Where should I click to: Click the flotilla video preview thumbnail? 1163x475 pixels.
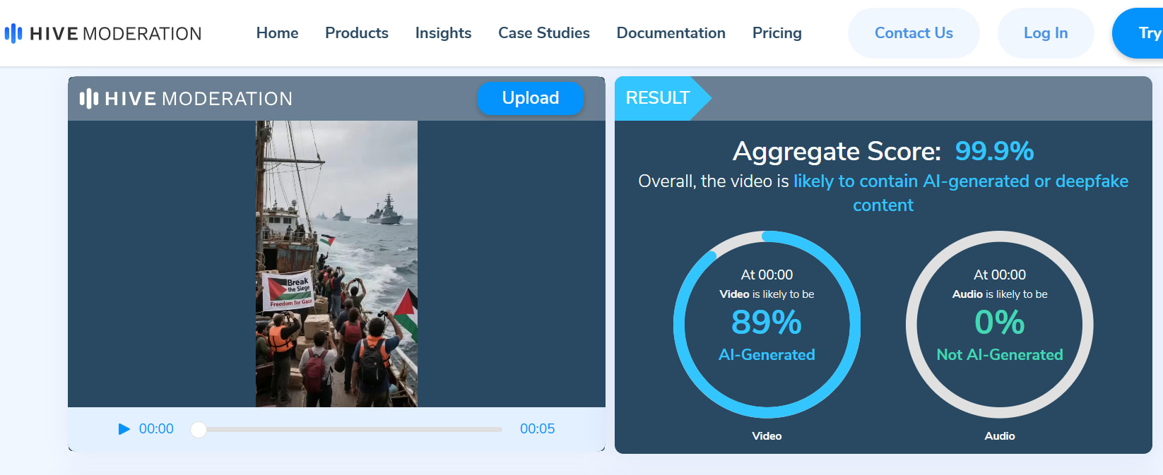coord(336,264)
